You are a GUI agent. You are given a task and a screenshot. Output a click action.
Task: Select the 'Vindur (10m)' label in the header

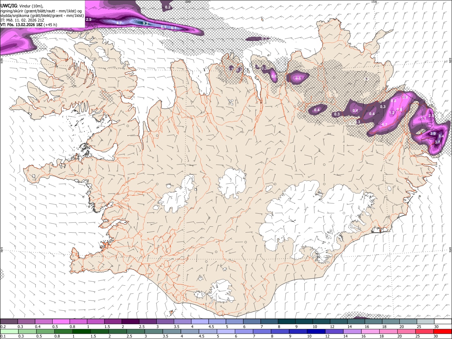(31, 6)
